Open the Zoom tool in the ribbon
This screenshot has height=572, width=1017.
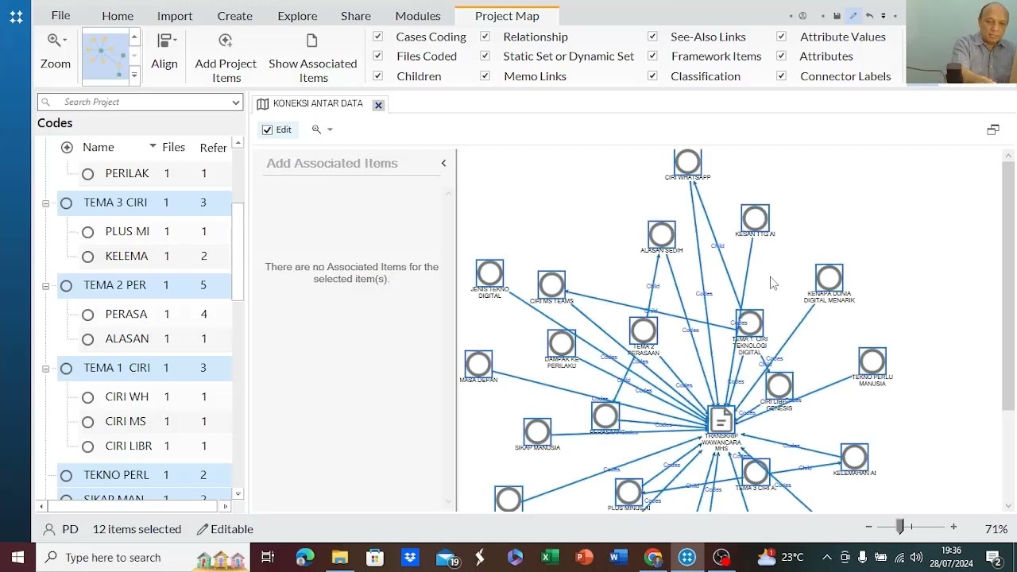[56, 52]
